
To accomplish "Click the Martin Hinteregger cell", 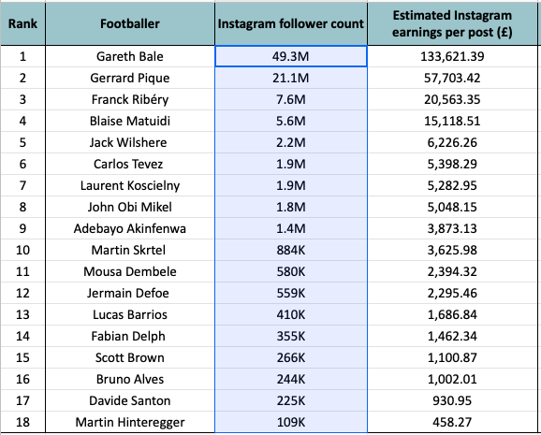I will [x=130, y=422].
